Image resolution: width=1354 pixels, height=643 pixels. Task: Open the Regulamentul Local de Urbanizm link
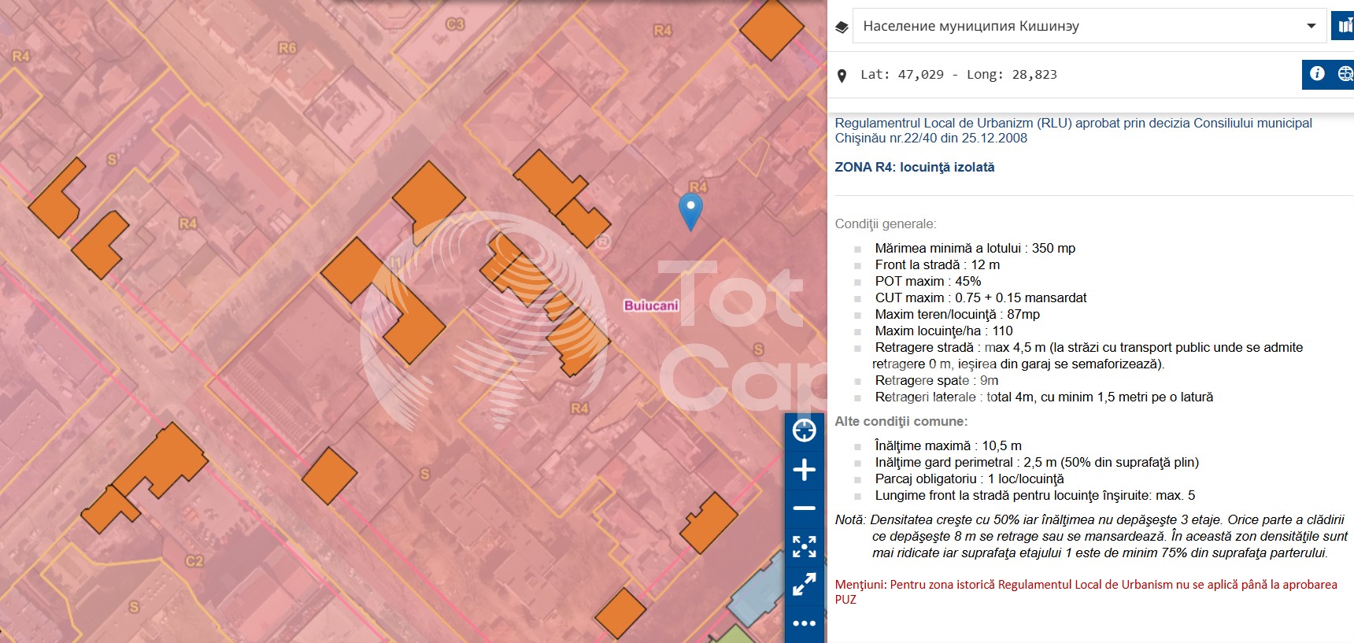pyautogui.click(x=1072, y=131)
